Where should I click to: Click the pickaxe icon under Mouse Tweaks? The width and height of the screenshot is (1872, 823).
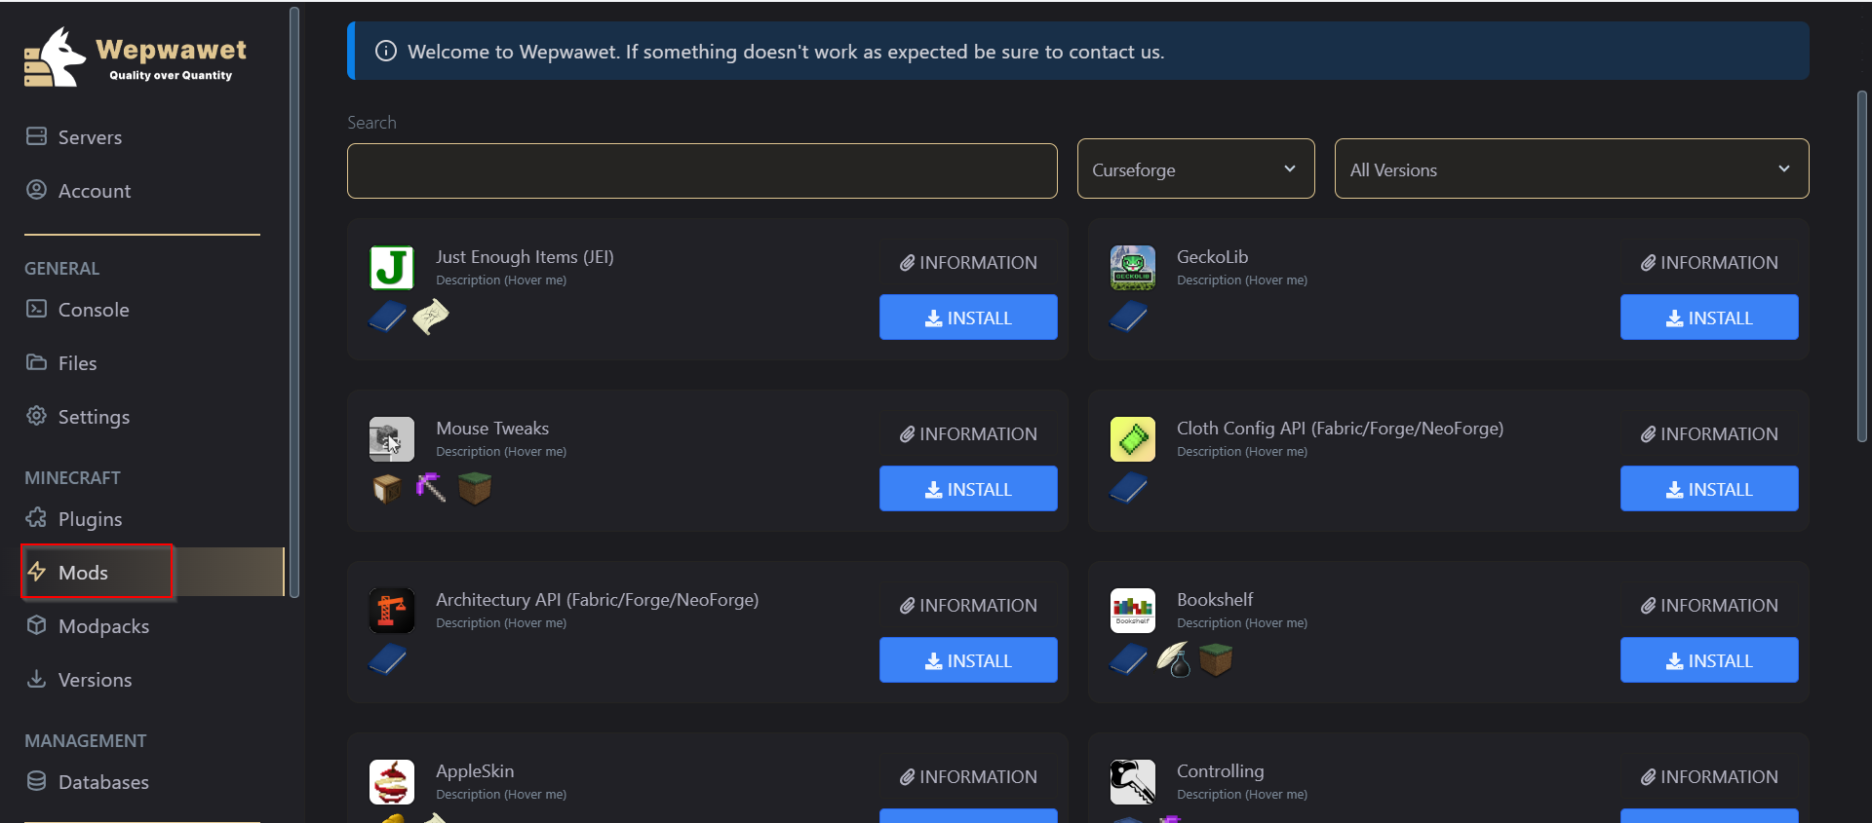pyautogui.click(x=431, y=487)
